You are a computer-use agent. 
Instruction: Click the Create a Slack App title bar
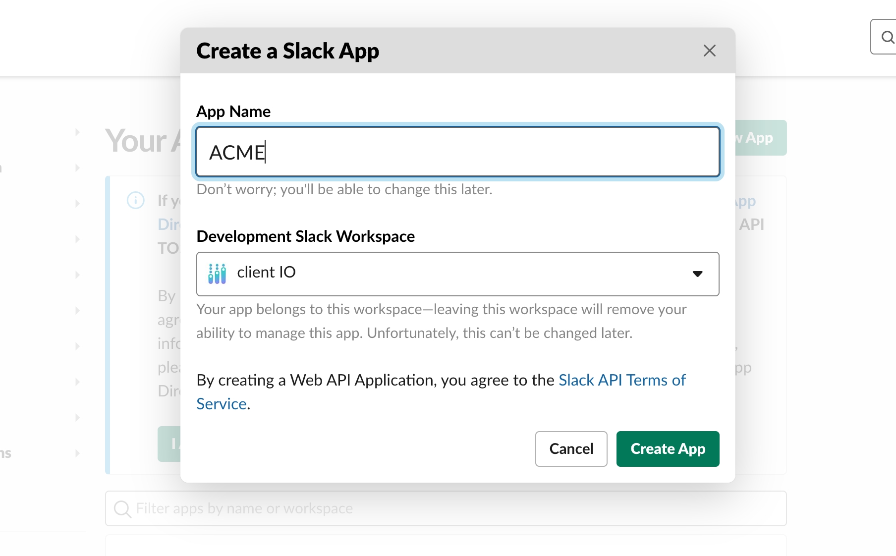click(446, 51)
